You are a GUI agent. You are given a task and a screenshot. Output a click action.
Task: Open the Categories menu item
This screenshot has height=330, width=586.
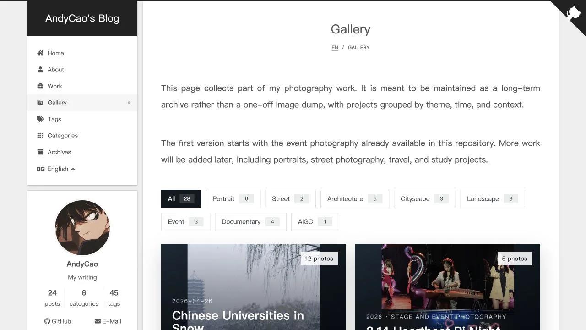click(82, 136)
